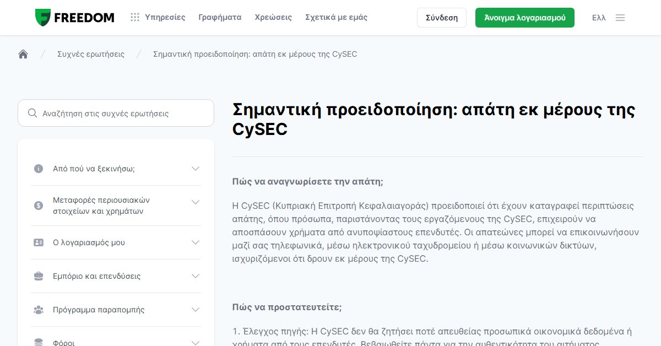Click the Άνοιγμα λογαριασμού button
This screenshot has width=661, height=346.
(x=525, y=18)
